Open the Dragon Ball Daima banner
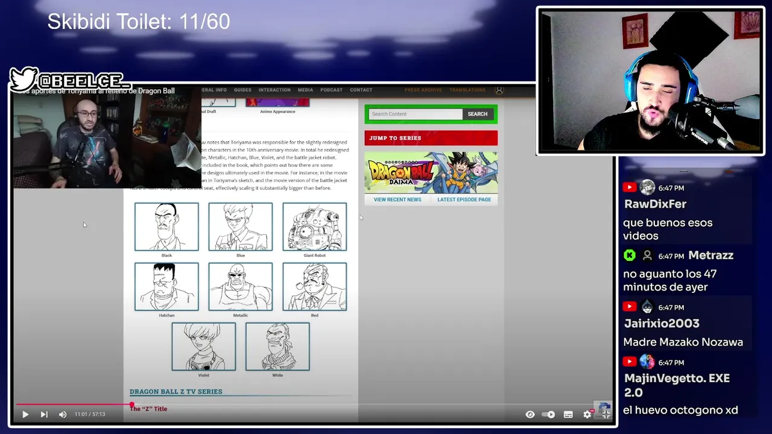 (431, 172)
